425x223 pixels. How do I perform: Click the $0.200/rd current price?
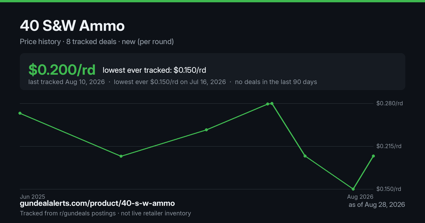click(x=62, y=70)
